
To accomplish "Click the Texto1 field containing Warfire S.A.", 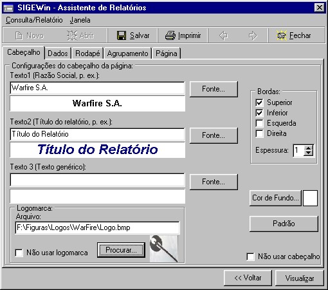I will [97, 88].
